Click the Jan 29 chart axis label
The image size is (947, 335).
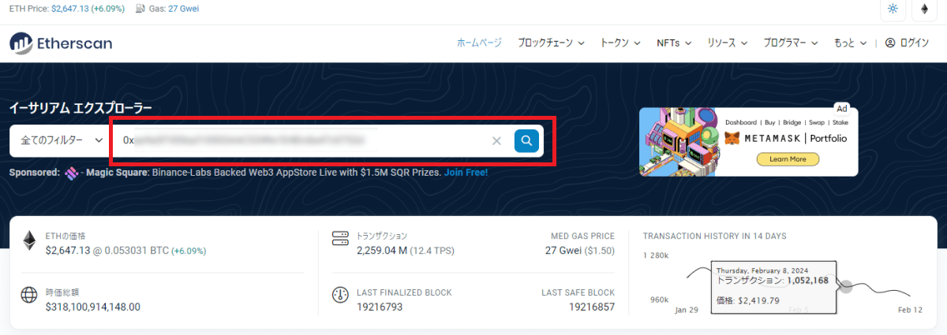pyautogui.click(x=687, y=311)
